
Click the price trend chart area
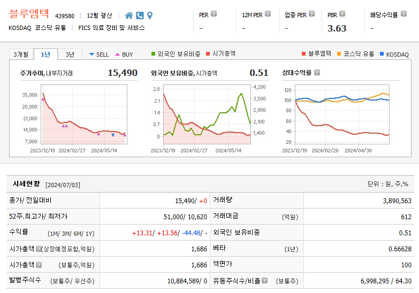tap(84, 114)
